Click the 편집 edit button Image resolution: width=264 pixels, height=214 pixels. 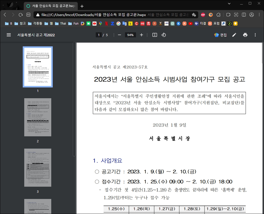tap(220, 35)
